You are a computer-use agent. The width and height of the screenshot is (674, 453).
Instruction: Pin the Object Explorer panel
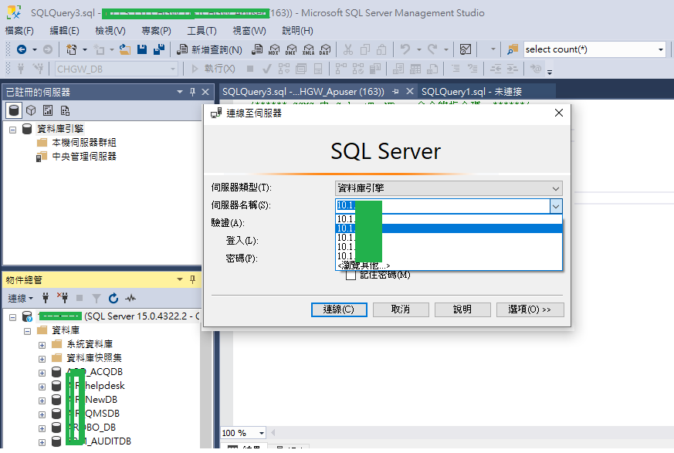(x=192, y=280)
